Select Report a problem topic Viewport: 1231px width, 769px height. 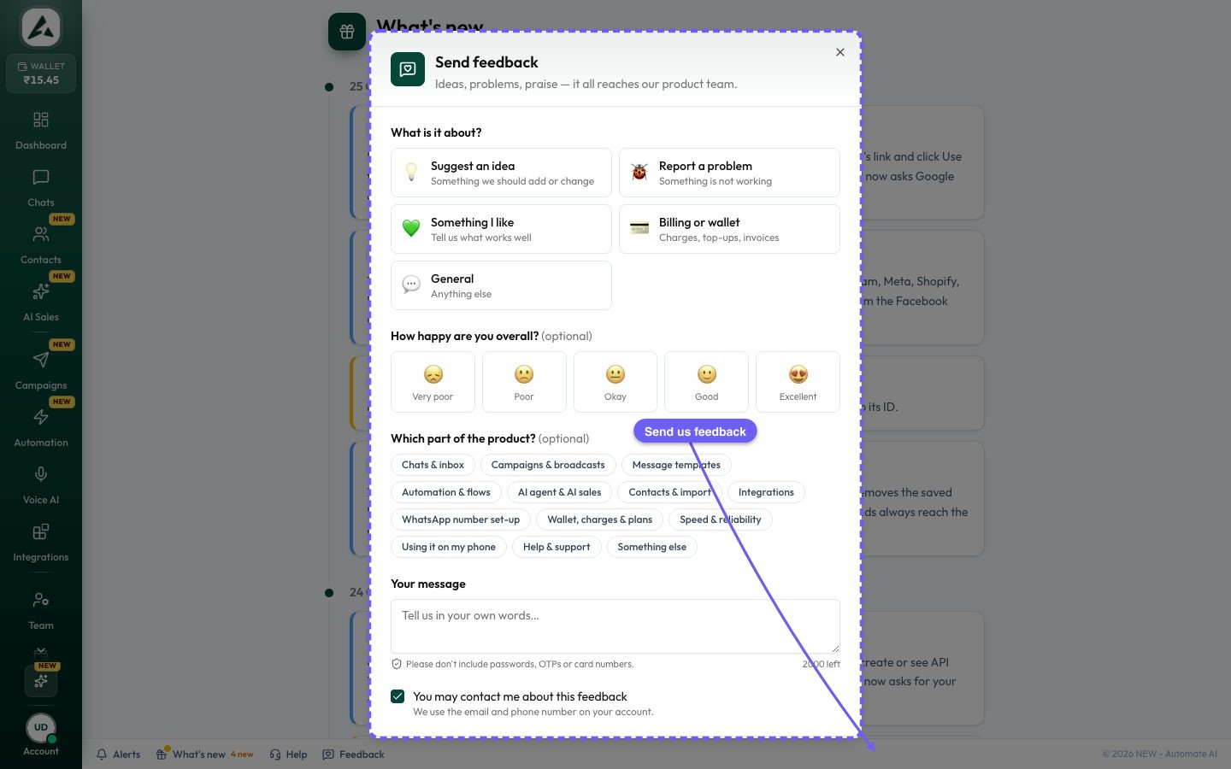729,173
